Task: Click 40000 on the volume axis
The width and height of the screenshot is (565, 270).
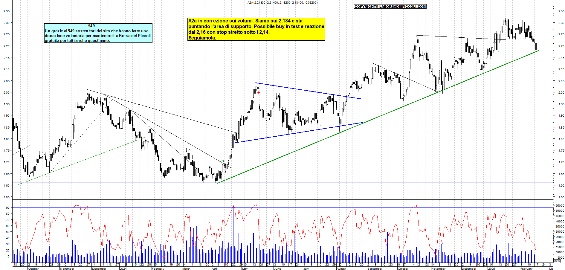Action: [x=560, y=221]
